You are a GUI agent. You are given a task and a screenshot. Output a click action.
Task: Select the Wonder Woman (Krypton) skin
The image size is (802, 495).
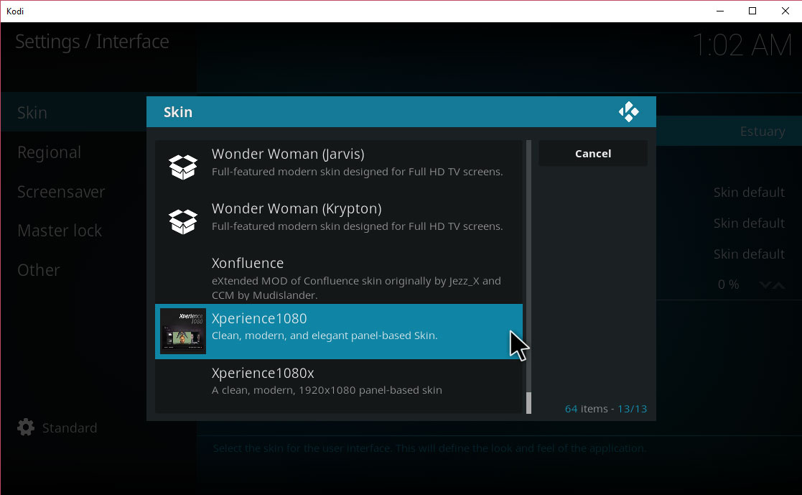pos(339,222)
